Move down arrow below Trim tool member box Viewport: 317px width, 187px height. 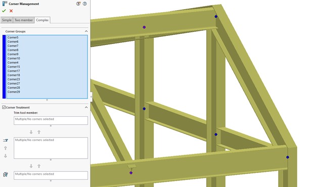click(31, 132)
